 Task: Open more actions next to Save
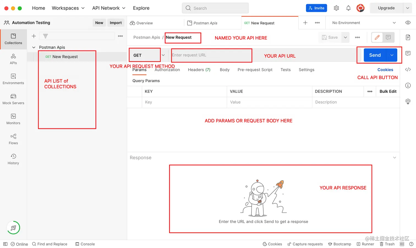pyautogui.click(x=357, y=37)
